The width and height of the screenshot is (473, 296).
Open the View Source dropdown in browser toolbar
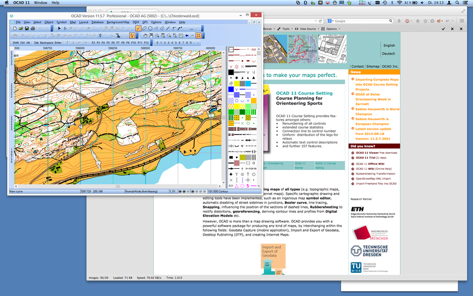point(307,28)
